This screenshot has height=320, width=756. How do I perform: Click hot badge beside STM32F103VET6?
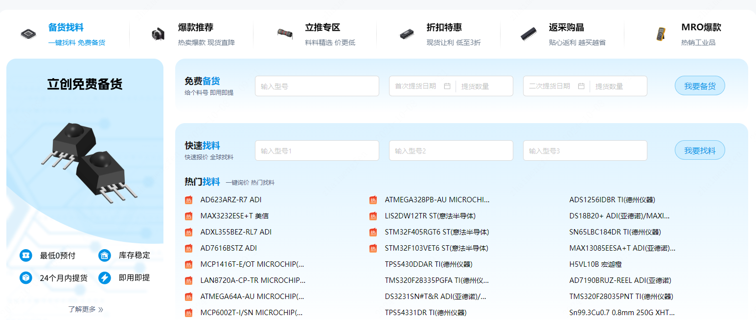(373, 248)
